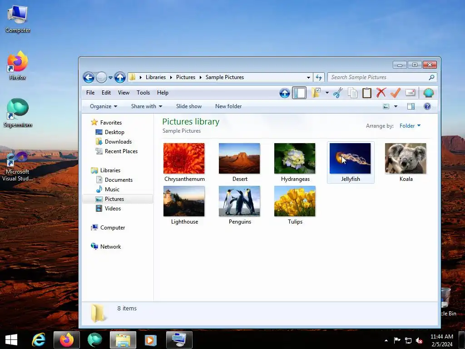465x349 pixels.
Task: Open Downloads in the navigation pane
Action: click(x=118, y=142)
